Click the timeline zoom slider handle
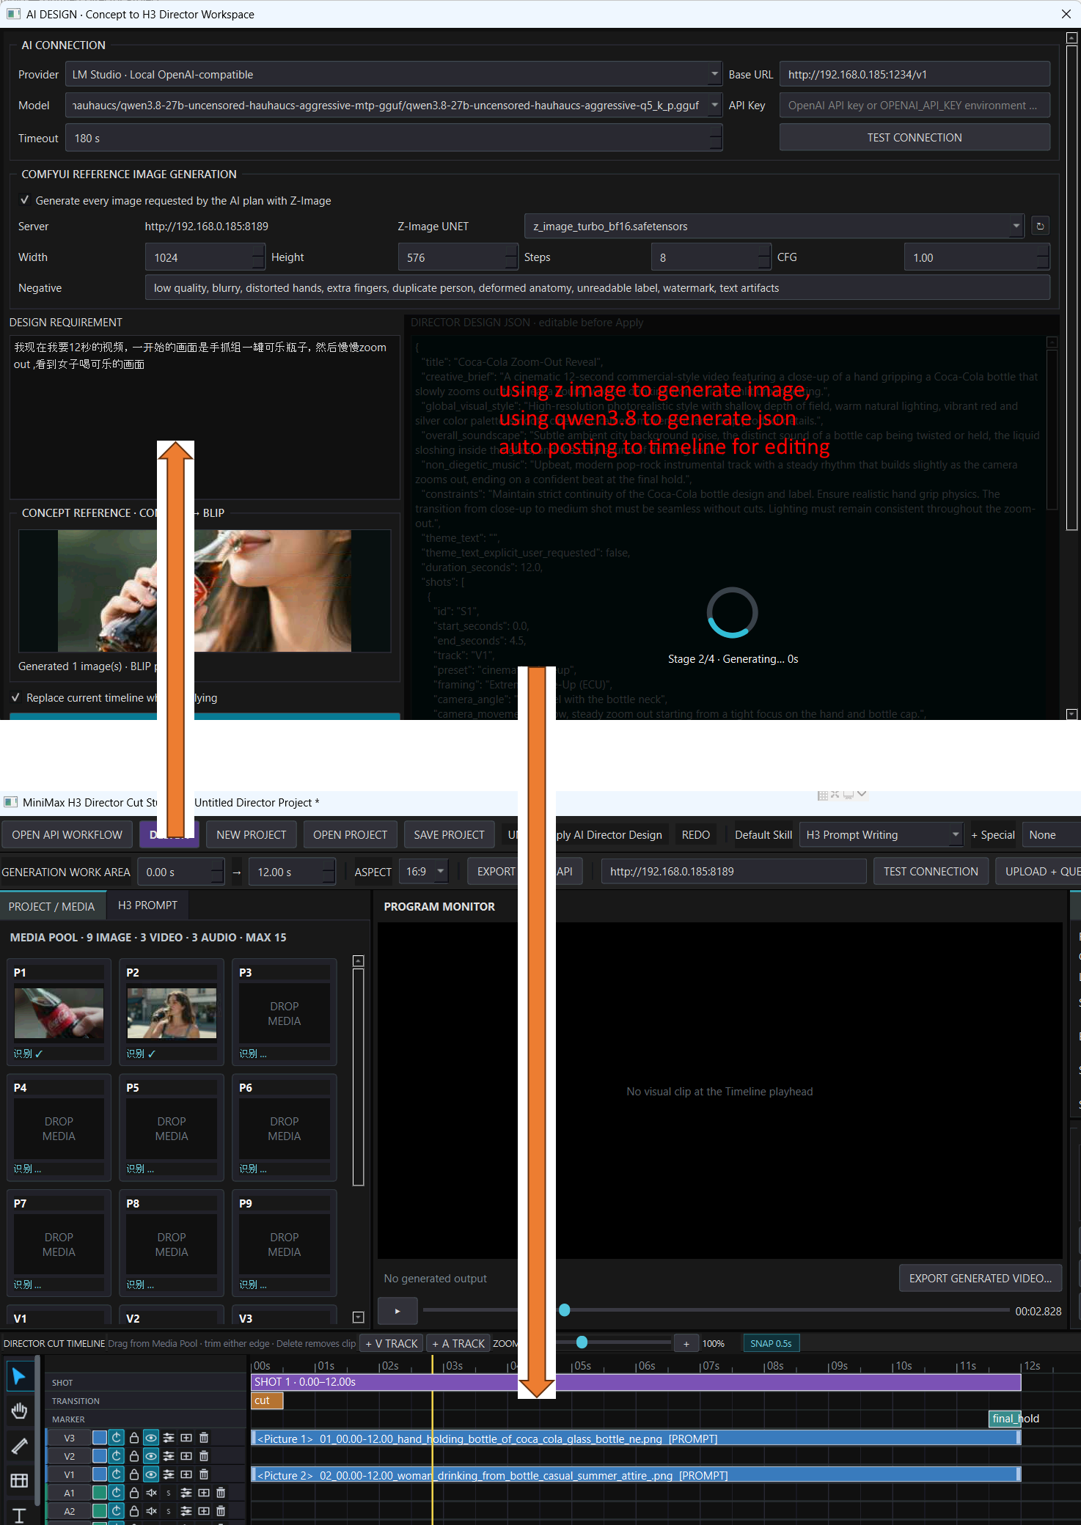Image resolution: width=1081 pixels, height=1525 pixels. point(582,1342)
